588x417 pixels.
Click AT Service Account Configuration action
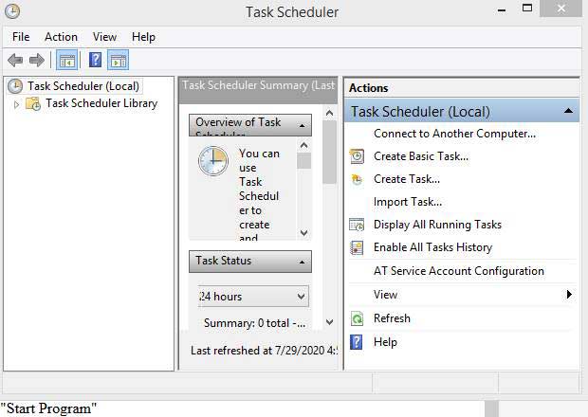click(x=459, y=271)
